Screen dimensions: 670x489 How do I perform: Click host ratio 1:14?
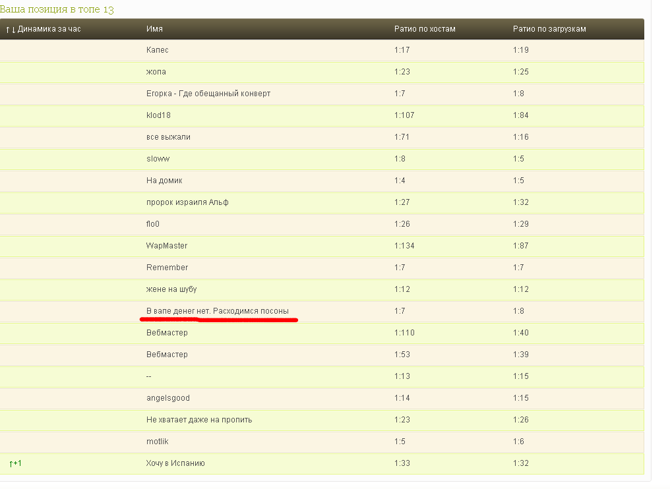point(402,399)
